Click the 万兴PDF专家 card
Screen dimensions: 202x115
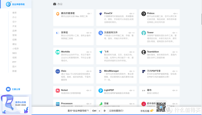pos(159,75)
